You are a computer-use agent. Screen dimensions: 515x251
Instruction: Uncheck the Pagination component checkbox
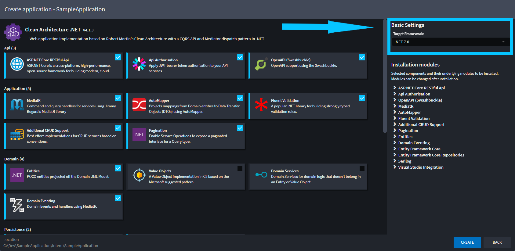click(x=240, y=128)
